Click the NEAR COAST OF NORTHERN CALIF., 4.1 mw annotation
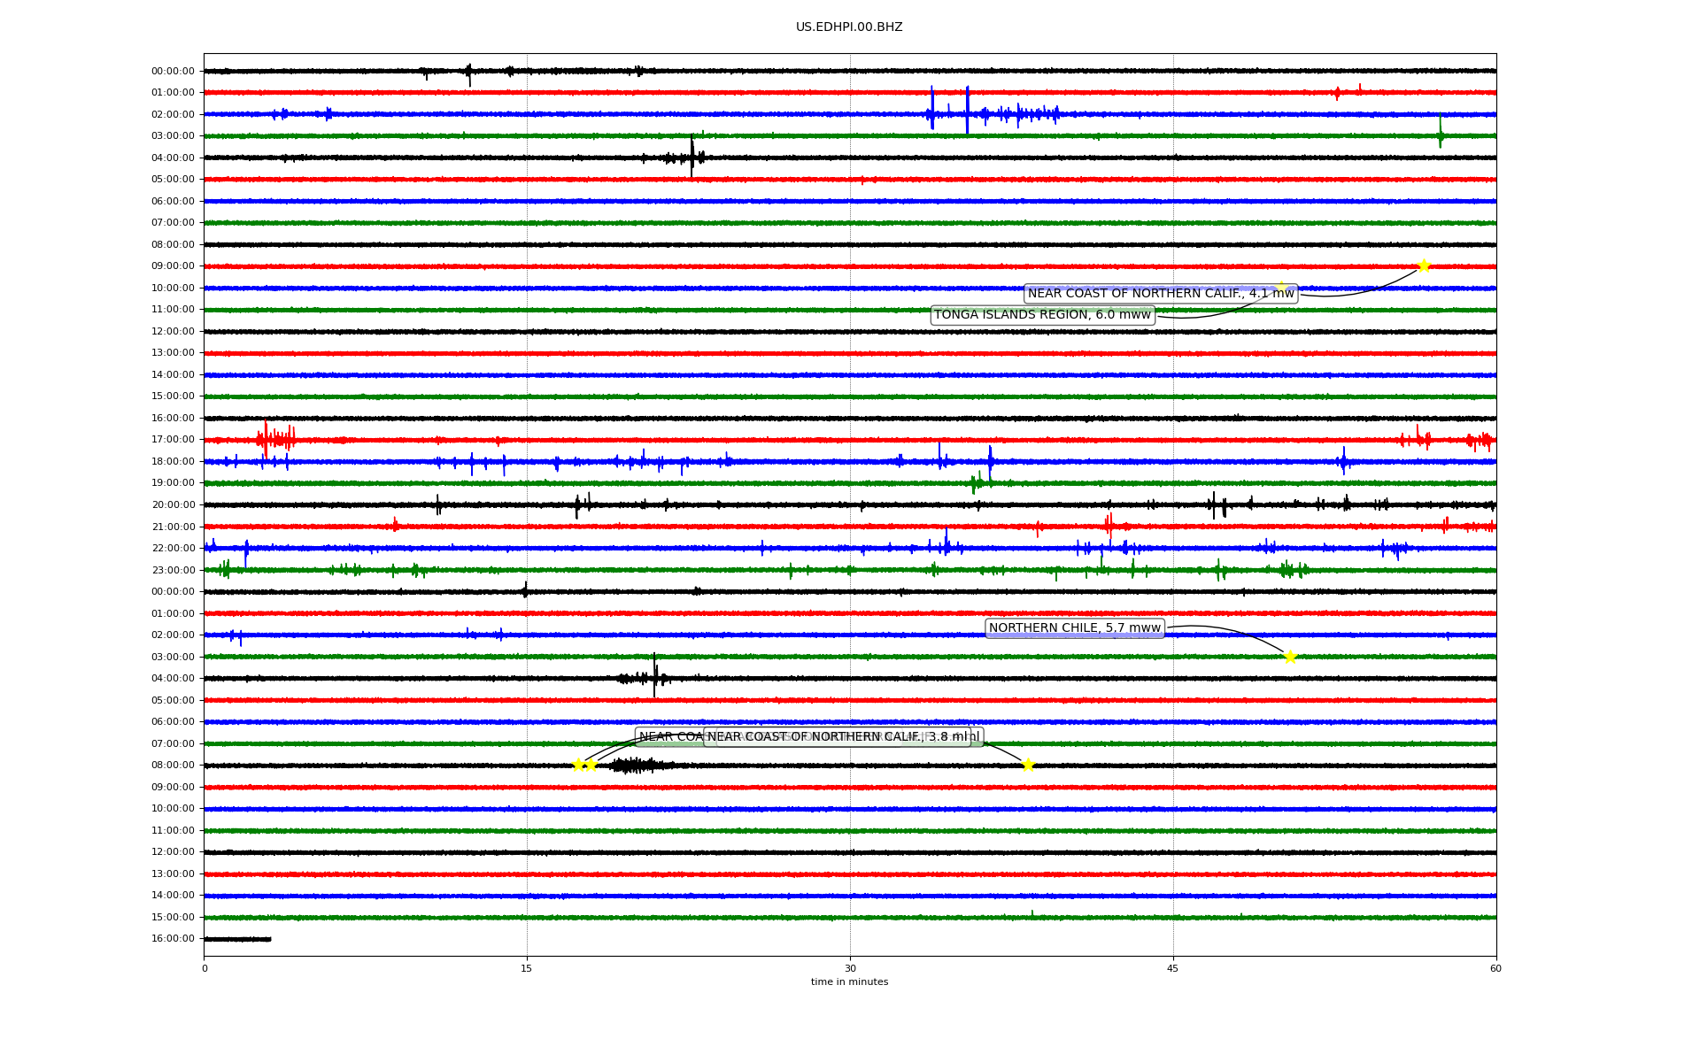This screenshot has width=1700, height=1062. click(1161, 294)
